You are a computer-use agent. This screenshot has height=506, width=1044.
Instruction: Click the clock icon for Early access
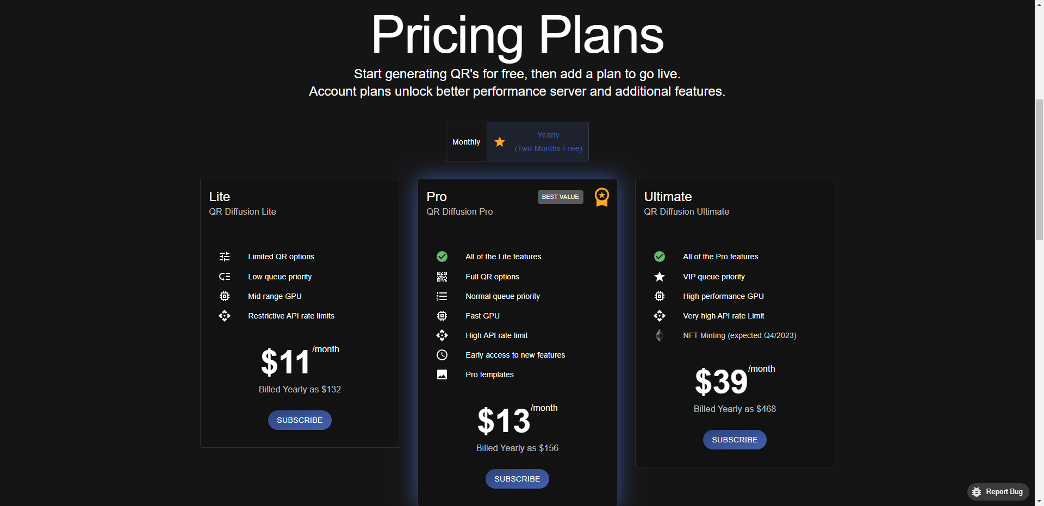(442, 355)
